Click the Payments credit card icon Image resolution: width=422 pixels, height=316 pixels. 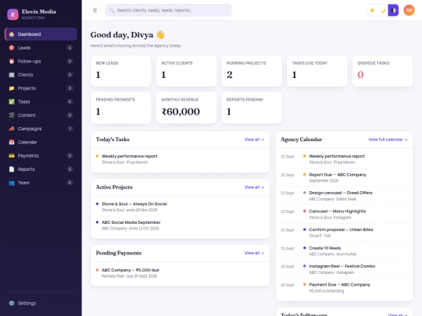[x=12, y=155]
